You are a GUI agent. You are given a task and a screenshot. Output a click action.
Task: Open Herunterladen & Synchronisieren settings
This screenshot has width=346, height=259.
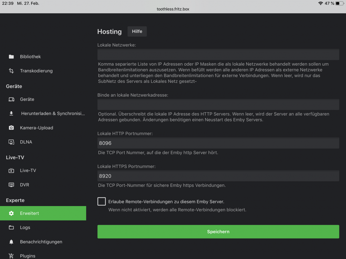pos(53,113)
